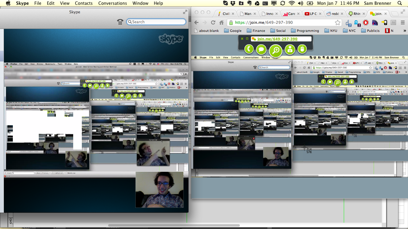Open the Apple menu
This screenshot has width=408, height=229.
click(8, 3)
